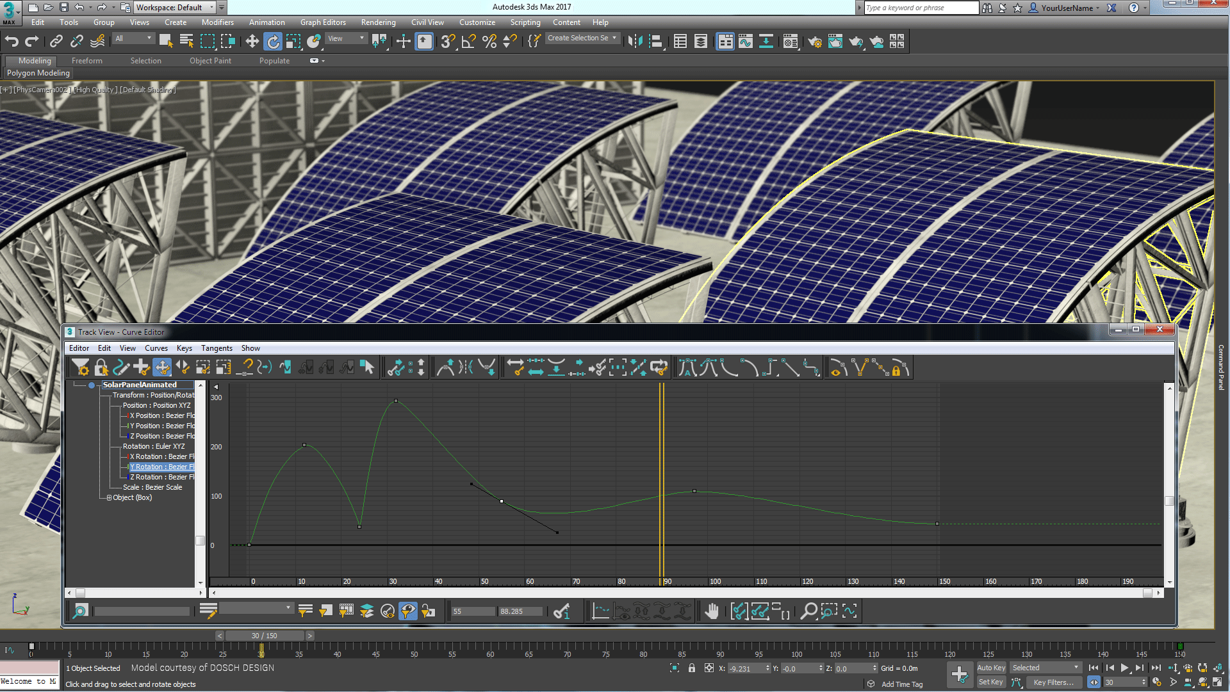Select the Select and Rotate tool
1230x692 pixels.
click(273, 42)
